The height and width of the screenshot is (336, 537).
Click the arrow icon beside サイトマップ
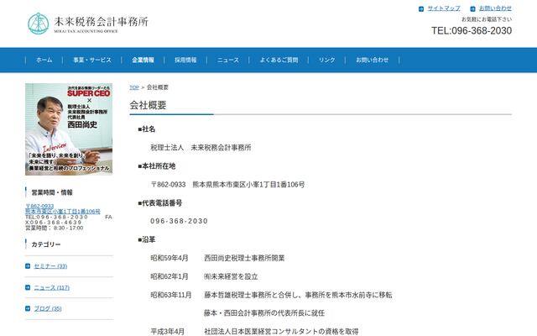[421, 9]
